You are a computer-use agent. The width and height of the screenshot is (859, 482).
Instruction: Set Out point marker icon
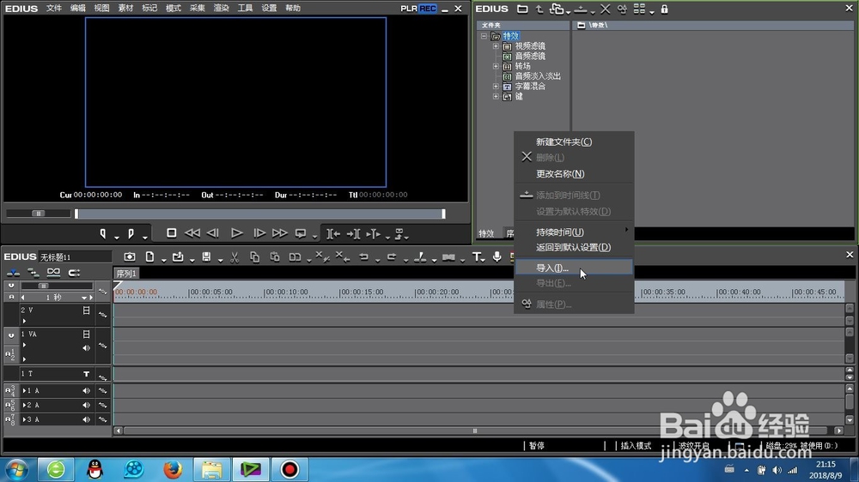tap(131, 234)
